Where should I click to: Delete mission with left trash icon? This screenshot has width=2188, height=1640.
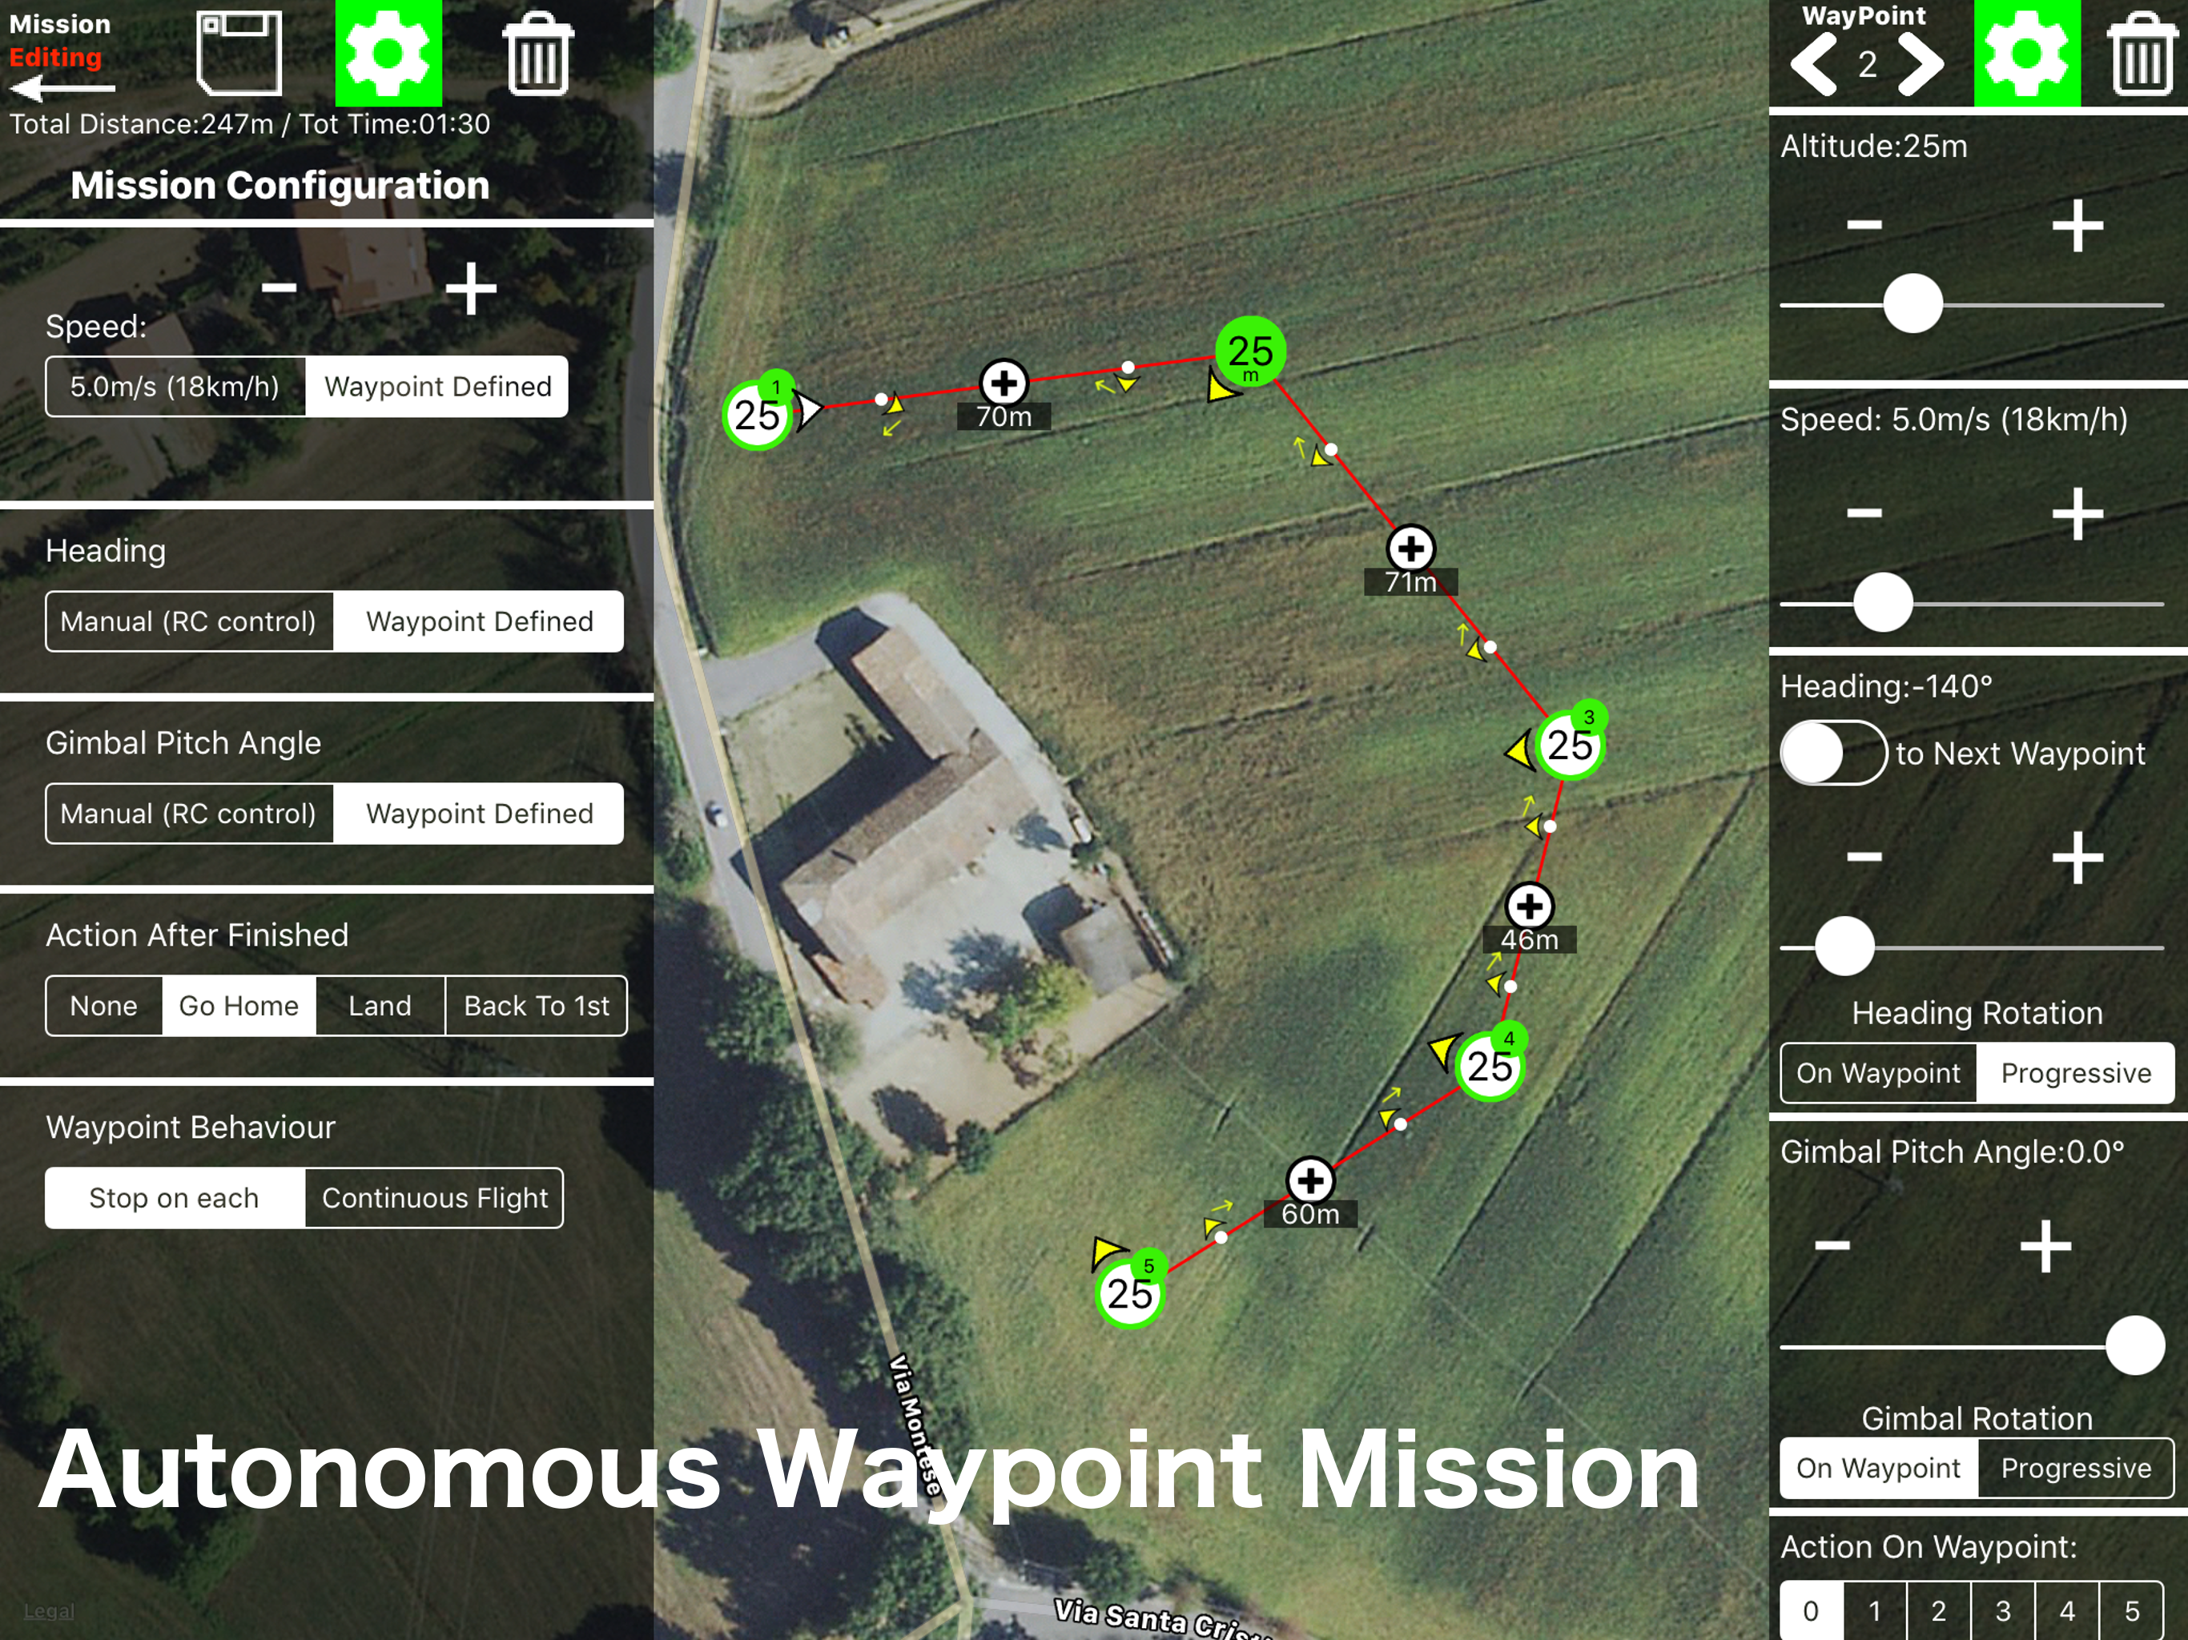537,54
